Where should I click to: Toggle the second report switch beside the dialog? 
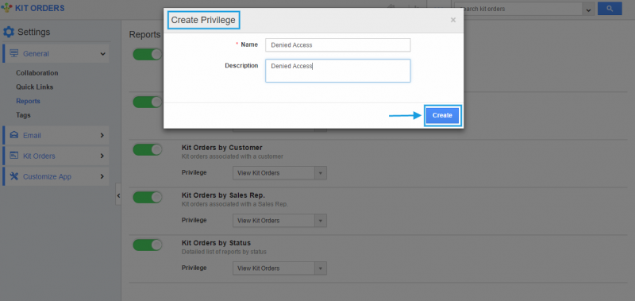148,102
